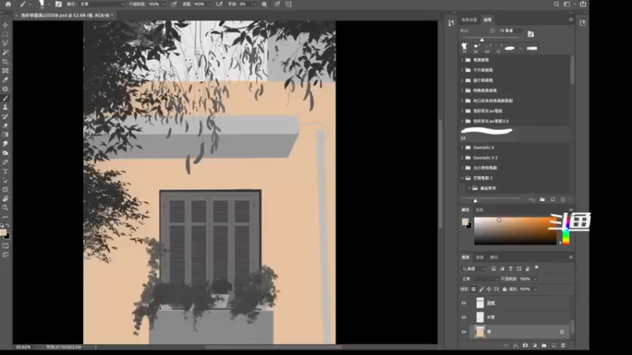This screenshot has height=355, width=632.
Task: Toggle layer filtering switch
Action: 536,267
